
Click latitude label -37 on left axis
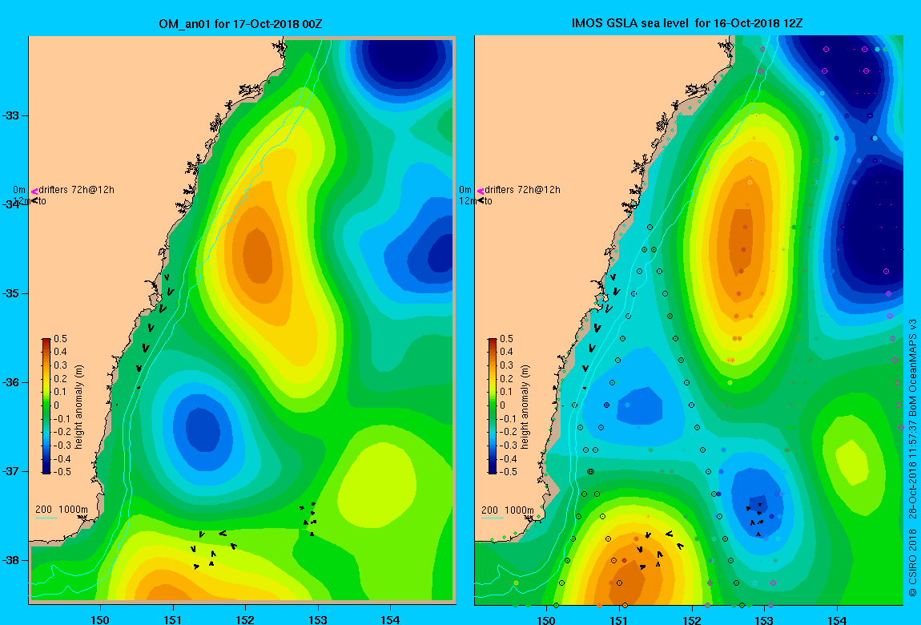coord(11,471)
